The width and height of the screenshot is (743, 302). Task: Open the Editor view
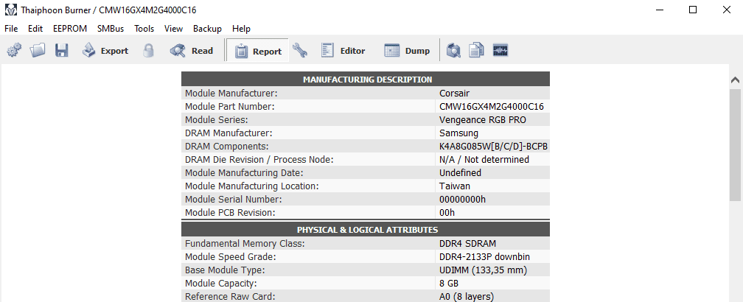click(x=343, y=50)
